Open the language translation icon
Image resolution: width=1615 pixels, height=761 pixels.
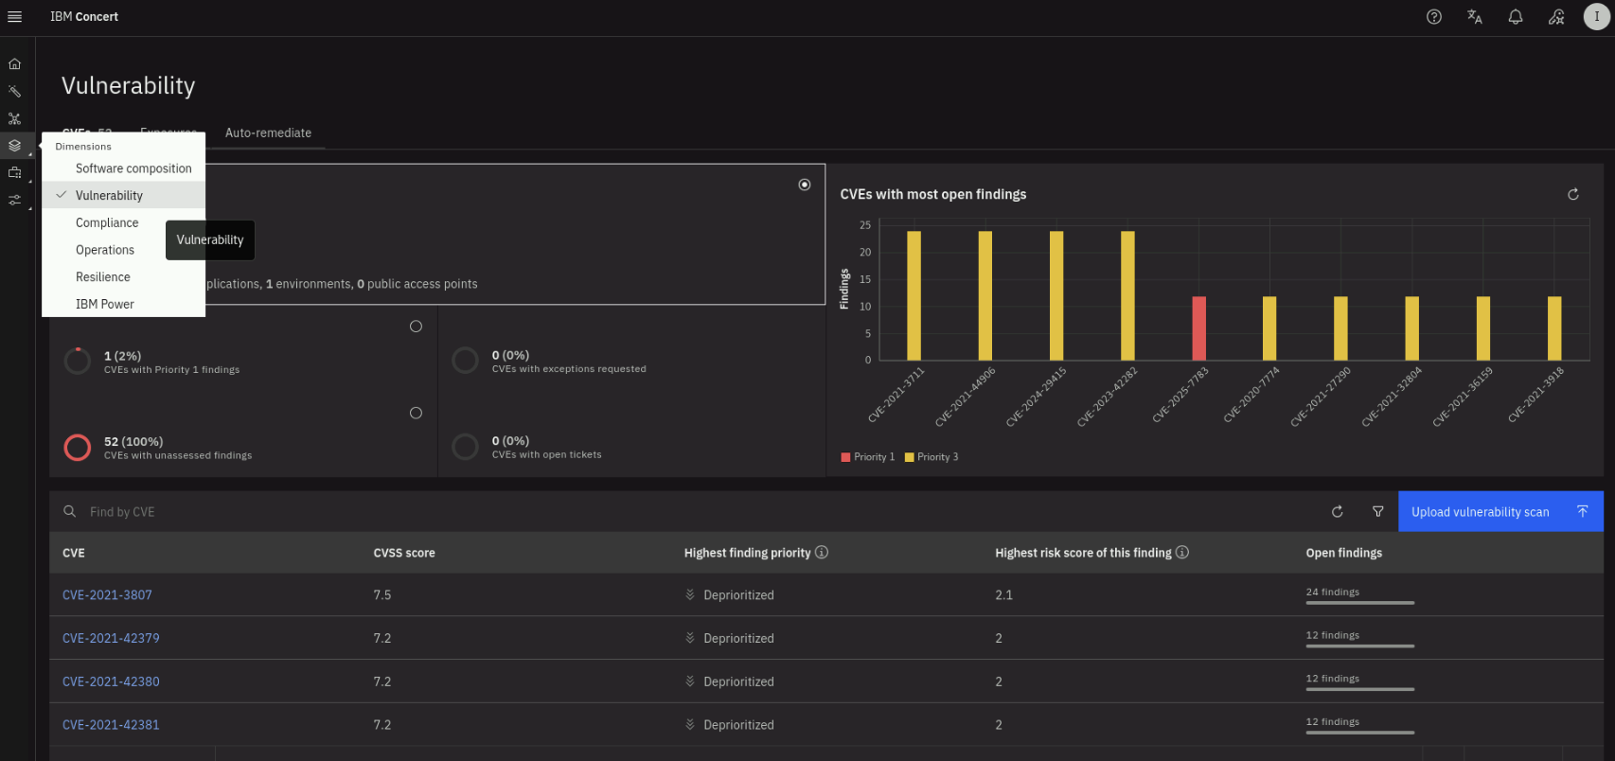(x=1474, y=17)
